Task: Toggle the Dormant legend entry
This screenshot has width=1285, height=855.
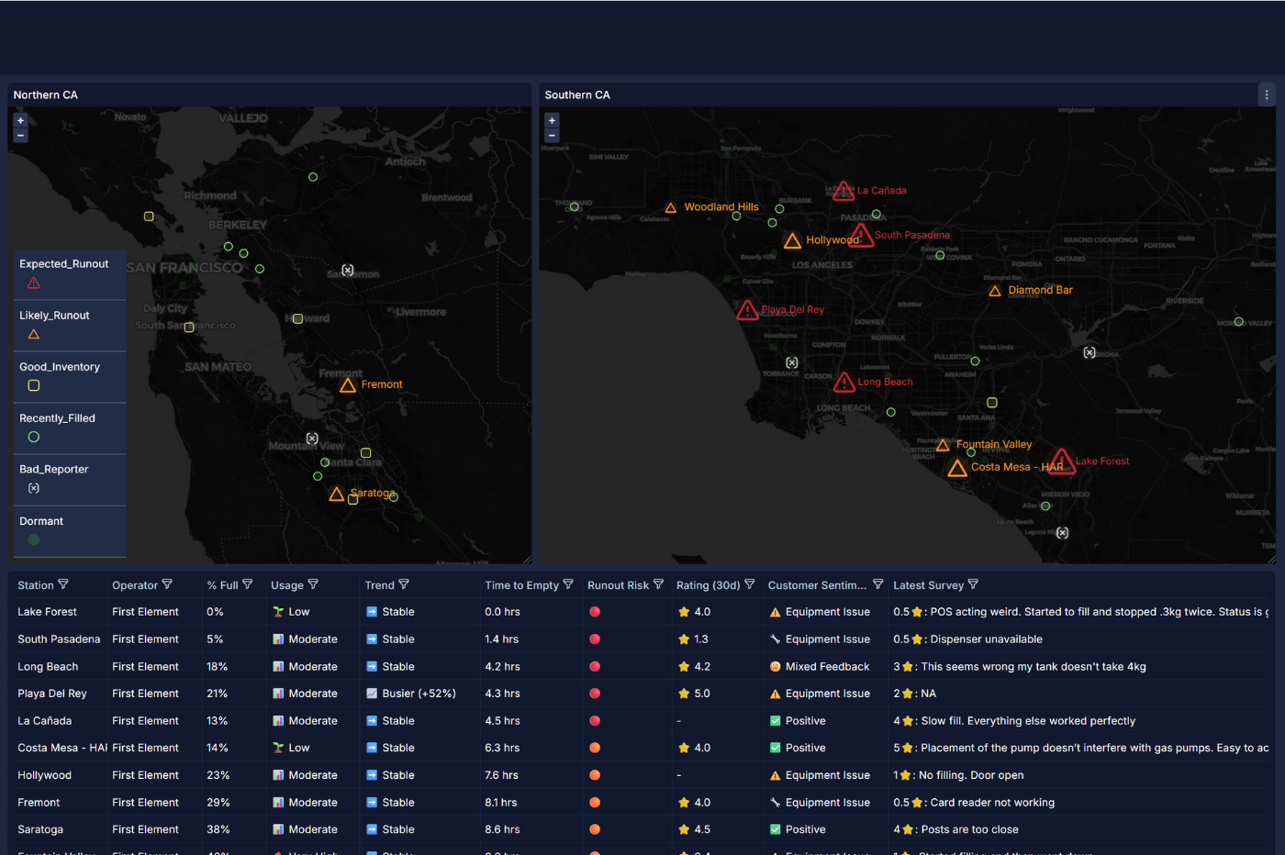Action: [41, 530]
